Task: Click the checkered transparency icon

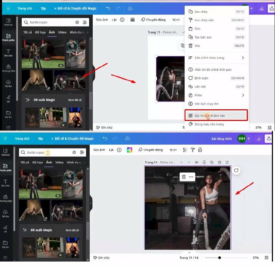Action: [x=186, y=150]
